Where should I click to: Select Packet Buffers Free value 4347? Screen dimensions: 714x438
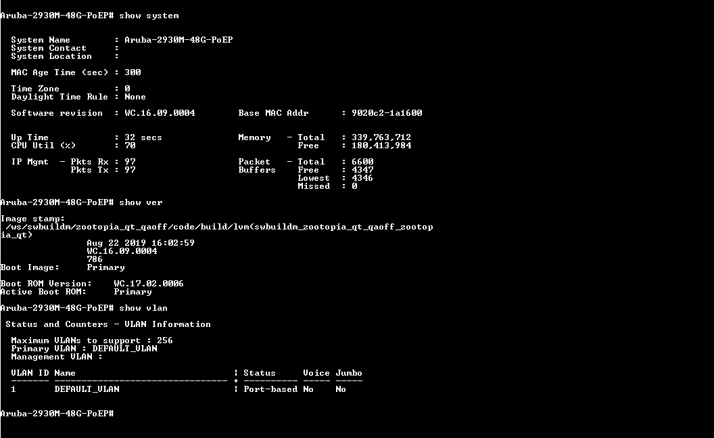tap(362, 170)
